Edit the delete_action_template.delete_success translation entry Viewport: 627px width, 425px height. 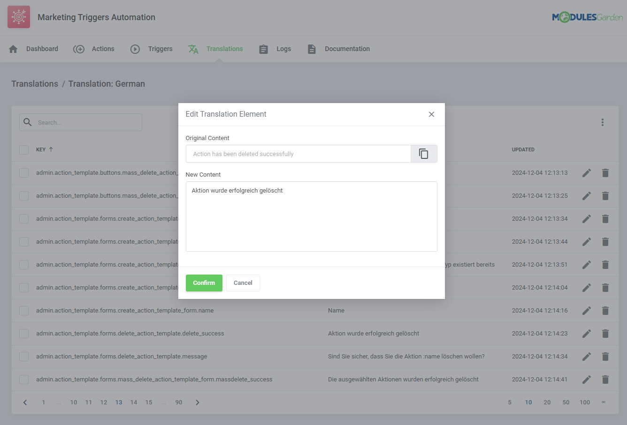586,333
